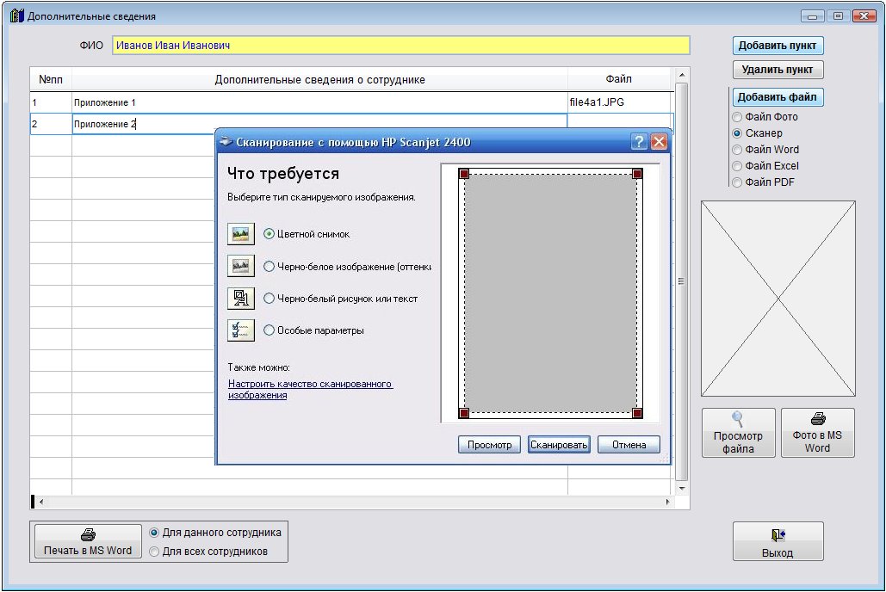This screenshot has height=592, width=886.
Task: Click the Сканировать button
Action: (x=559, y=445)
